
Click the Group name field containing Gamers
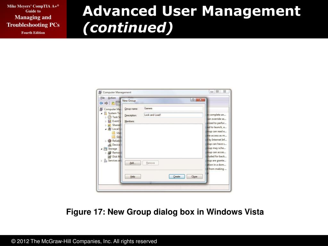173,109
